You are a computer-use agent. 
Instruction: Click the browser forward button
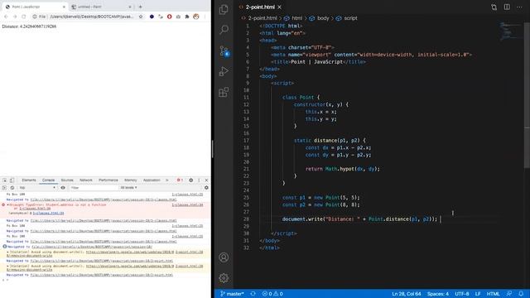(15, 17)
